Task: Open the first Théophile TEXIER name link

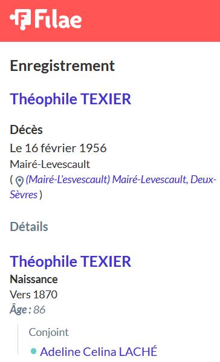Action: 71,99
